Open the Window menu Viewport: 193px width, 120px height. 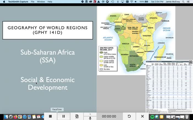point(41,2)
